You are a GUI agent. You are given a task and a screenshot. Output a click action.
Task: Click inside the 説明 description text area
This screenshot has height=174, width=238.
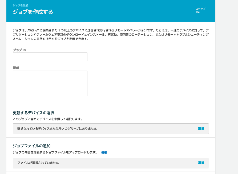tap(50, 83)
